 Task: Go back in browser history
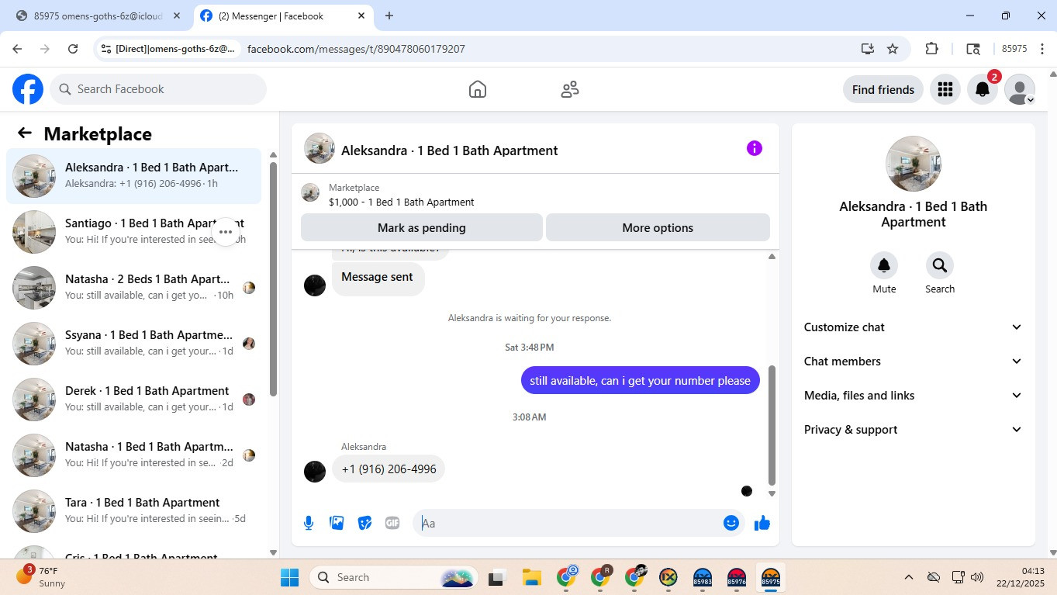(17, 49)
